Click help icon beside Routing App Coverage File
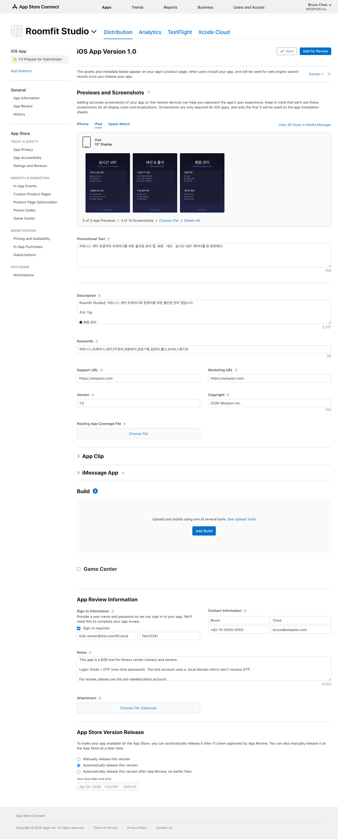338x839 pixels. [125, 424]
